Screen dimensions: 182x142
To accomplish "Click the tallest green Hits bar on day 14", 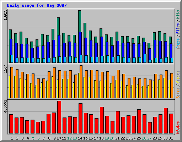I will pos(80,21).
